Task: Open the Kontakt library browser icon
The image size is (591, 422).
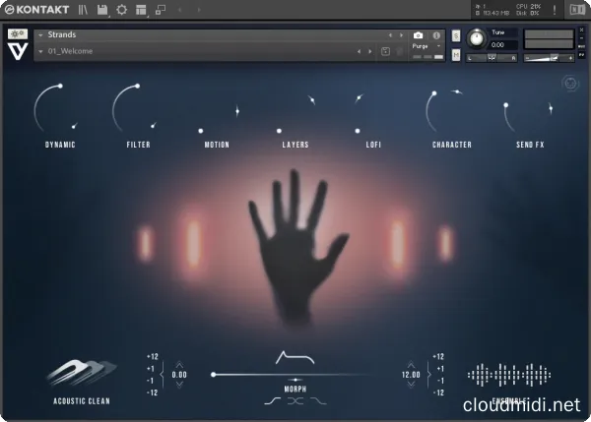Action: pyautogui.click(x=83, y=10)
